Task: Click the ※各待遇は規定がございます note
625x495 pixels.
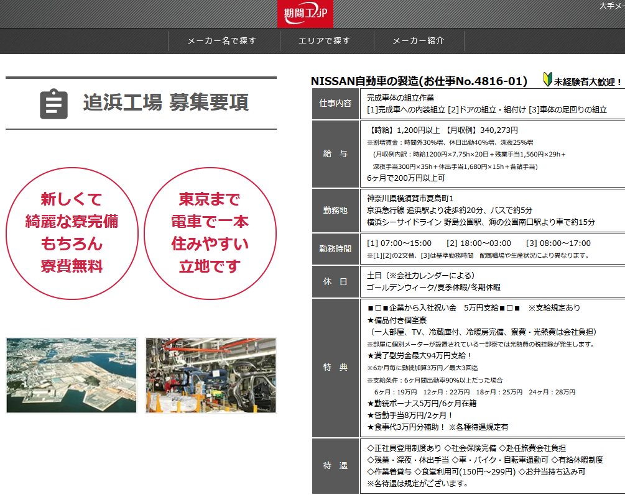Action: [x=417, y=483]
